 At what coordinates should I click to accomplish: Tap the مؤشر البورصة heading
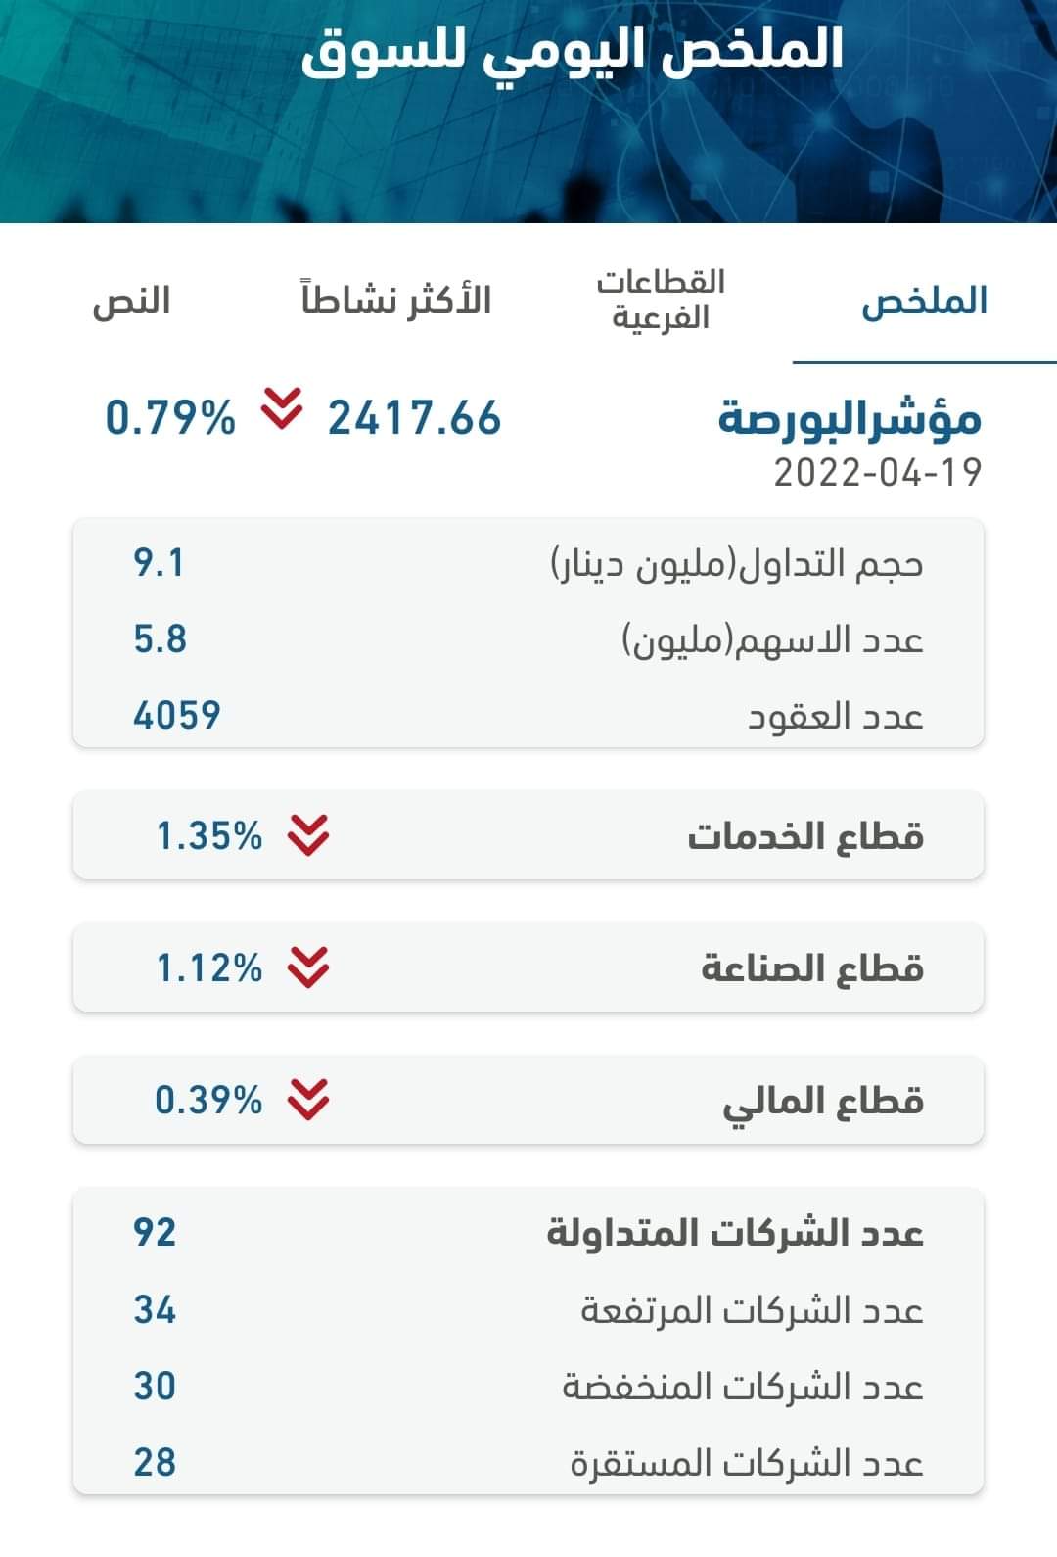pos(850,419)
